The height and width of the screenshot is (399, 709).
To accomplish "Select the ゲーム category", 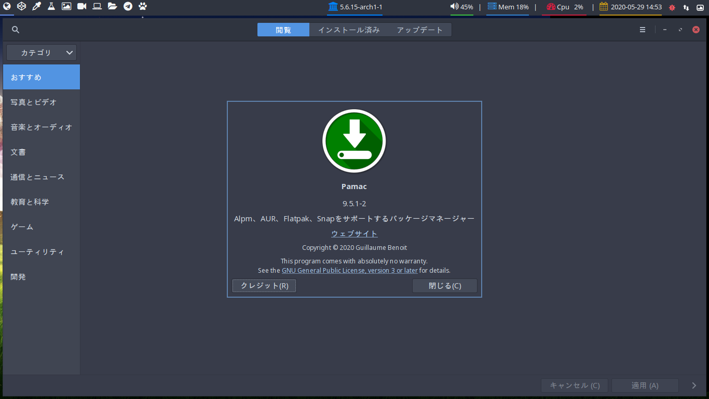I will 42,227.
